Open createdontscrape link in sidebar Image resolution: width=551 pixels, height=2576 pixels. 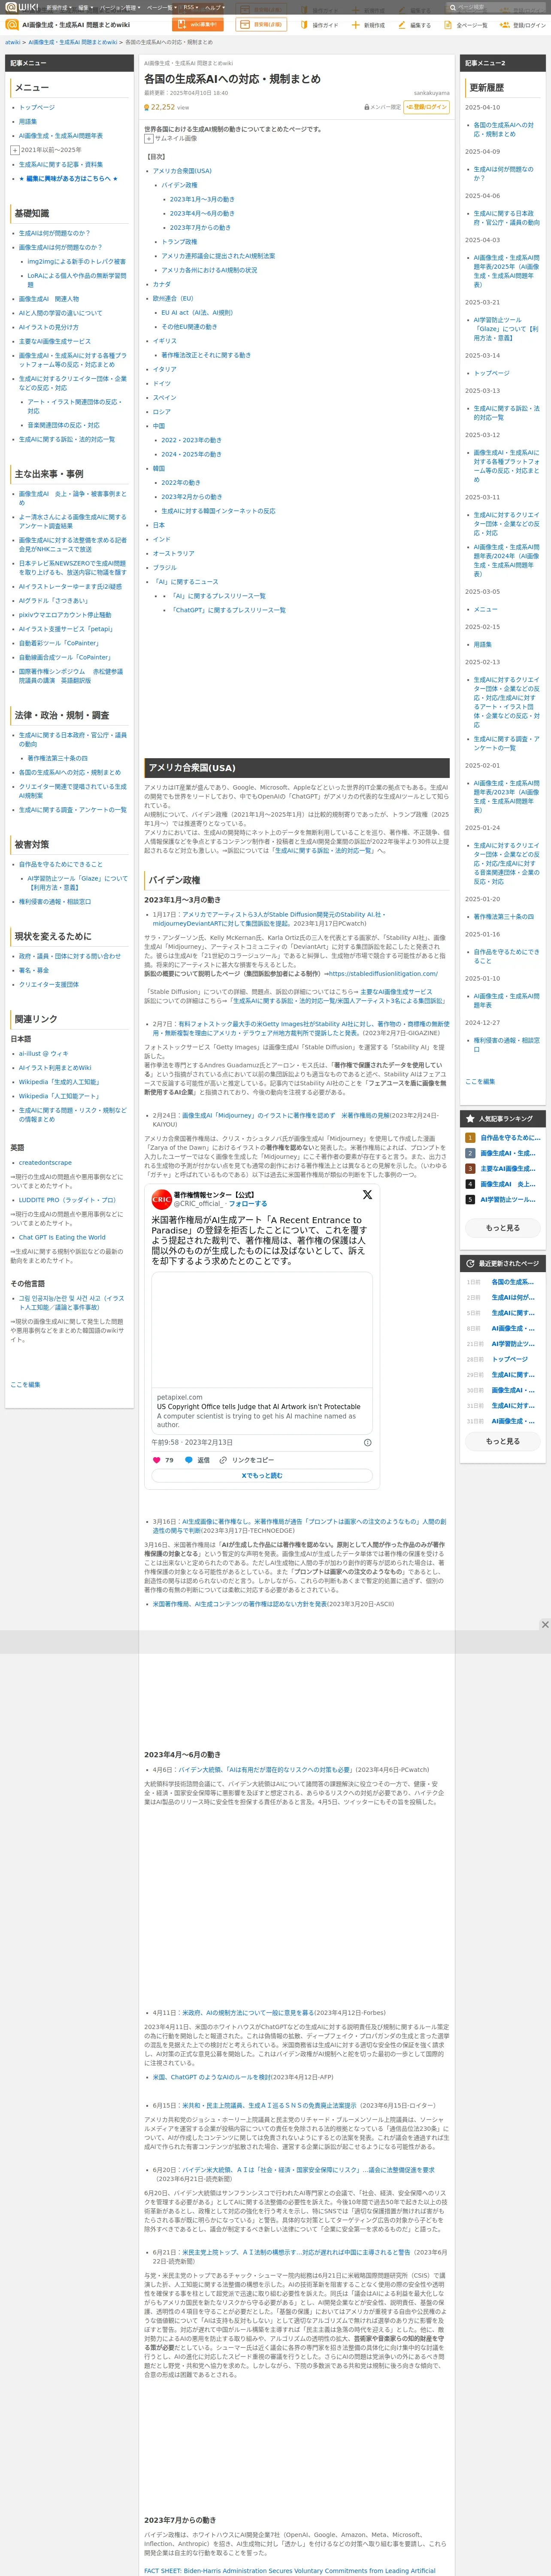click(x=45, y=1163)
